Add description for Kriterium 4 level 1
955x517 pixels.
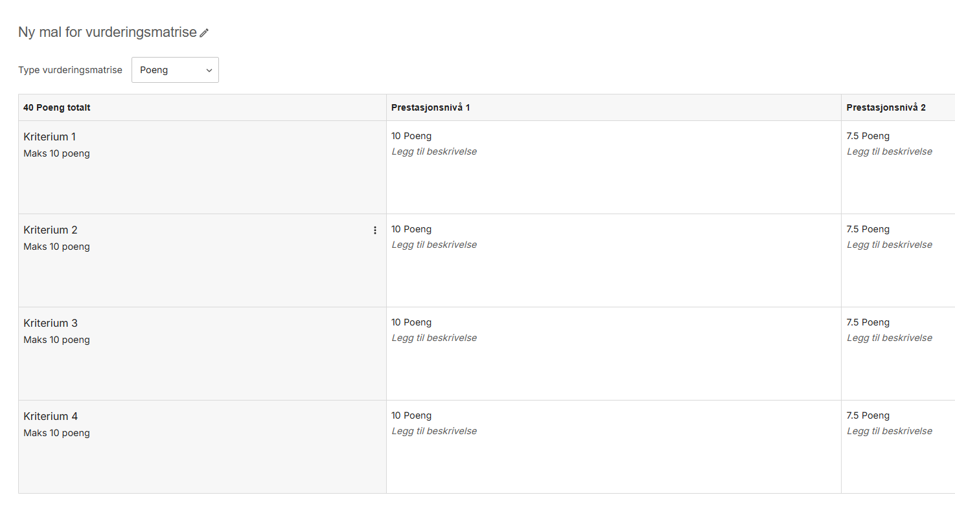point(434,431)
